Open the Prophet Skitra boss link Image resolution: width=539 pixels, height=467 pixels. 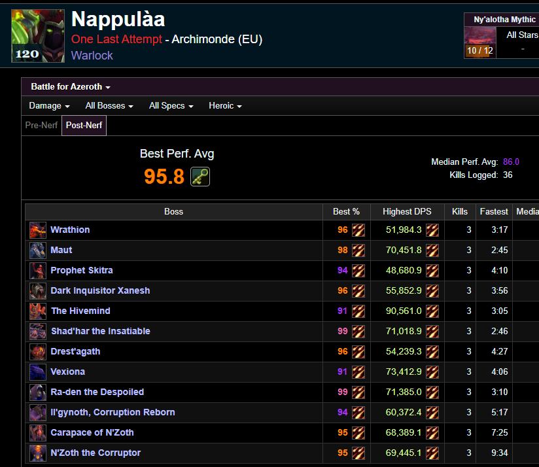(x=82, y=270)
